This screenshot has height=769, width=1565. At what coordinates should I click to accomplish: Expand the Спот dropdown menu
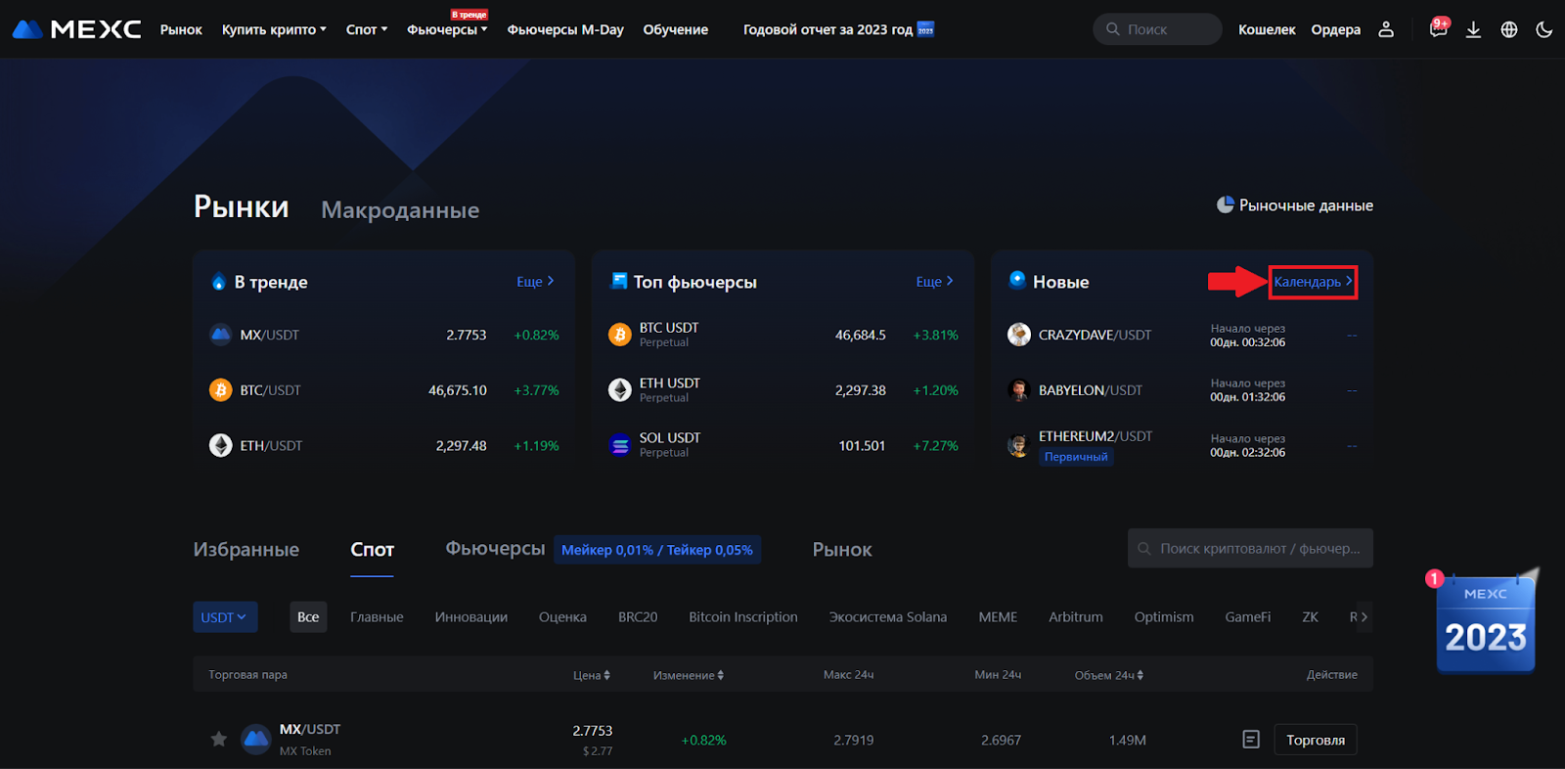pos(367,29)
